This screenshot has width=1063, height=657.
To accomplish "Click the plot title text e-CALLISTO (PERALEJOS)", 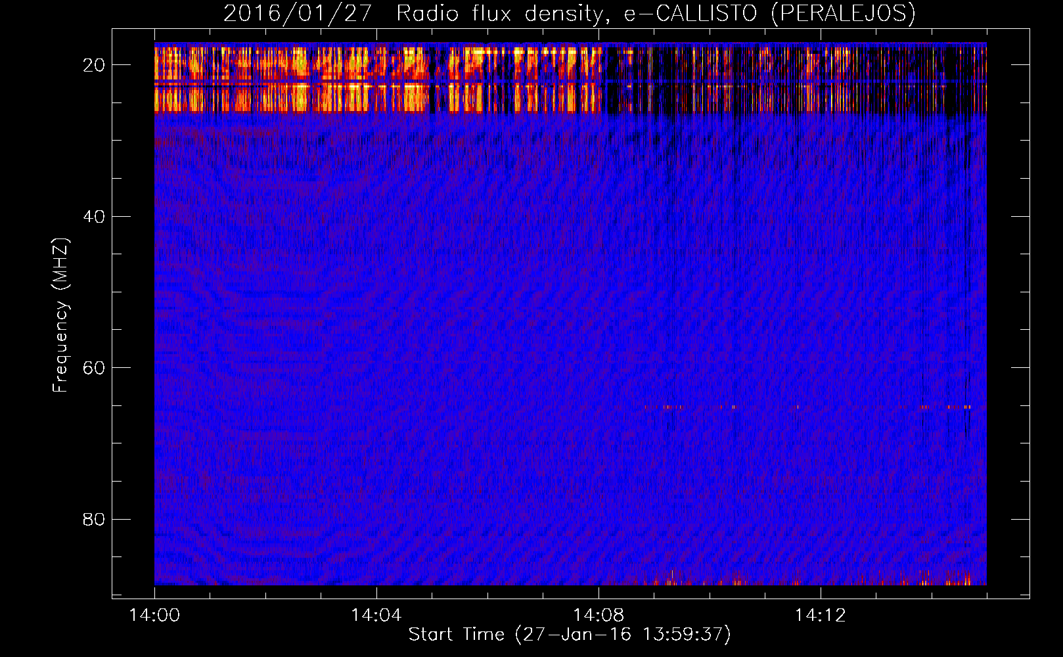I will point(769,14).
